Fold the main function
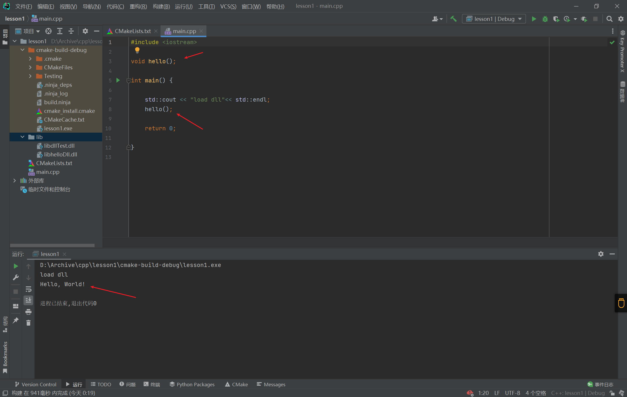This screenshot has width=627, height=397. (x=128, y=81)
